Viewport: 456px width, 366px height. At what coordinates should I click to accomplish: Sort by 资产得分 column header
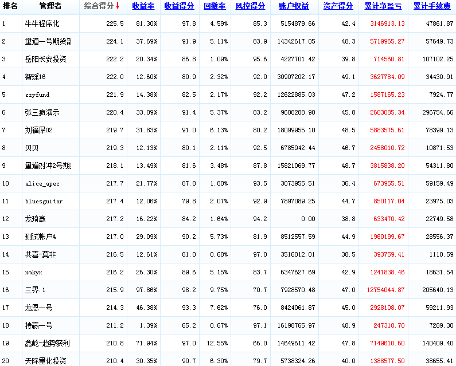click(338, 6)
